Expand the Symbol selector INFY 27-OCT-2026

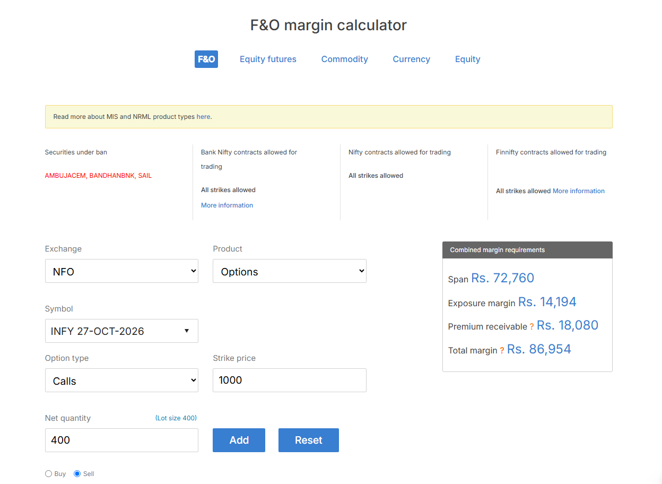121,331
